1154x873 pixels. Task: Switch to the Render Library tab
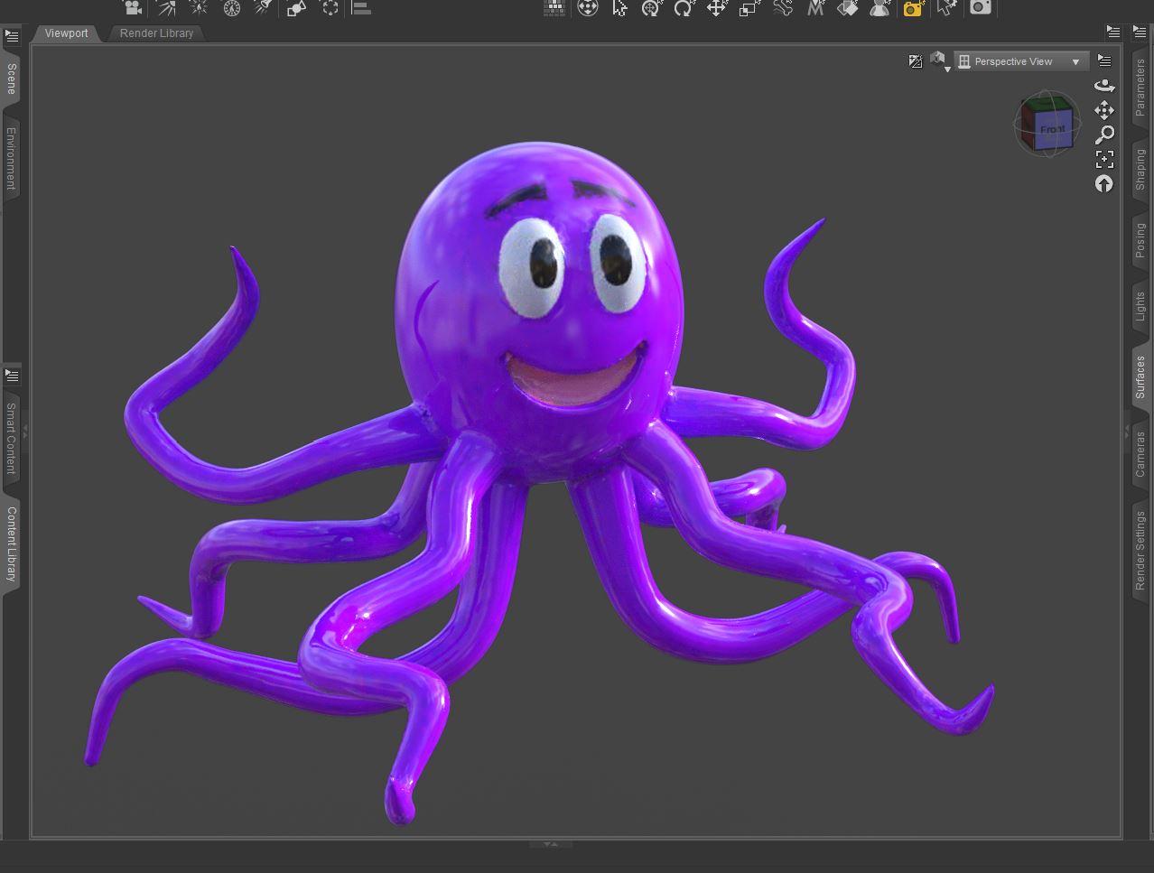click(x=156, y=33)
